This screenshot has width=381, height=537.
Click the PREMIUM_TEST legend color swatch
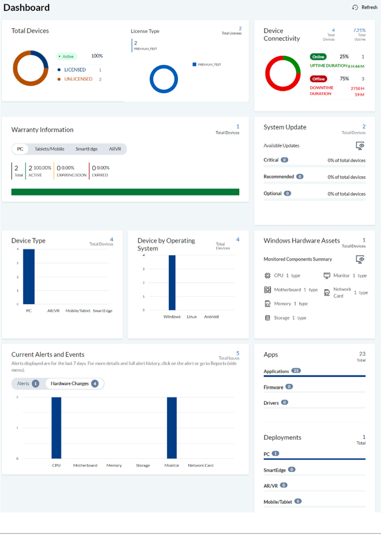pyautogui.click(x=194, y=64)
